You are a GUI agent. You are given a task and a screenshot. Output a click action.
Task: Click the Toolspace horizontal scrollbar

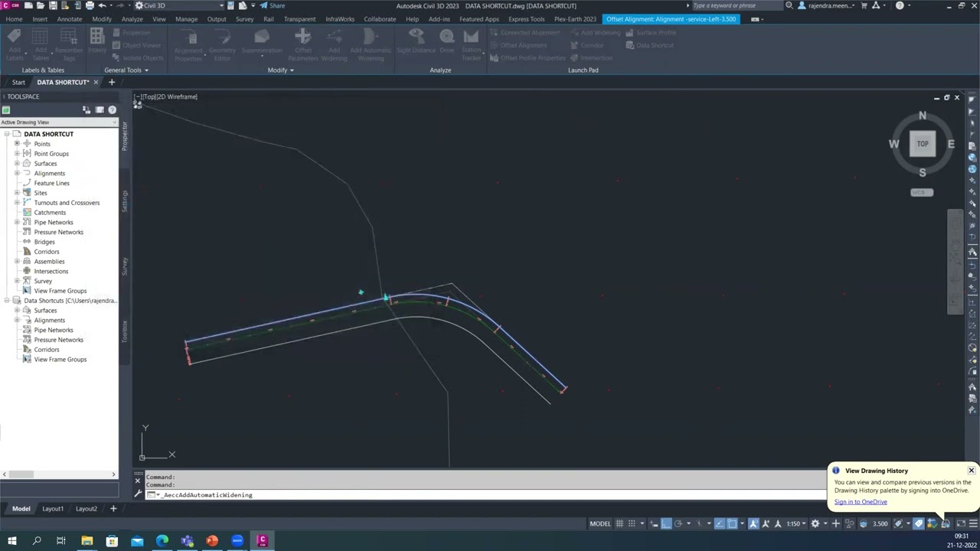click(58, 474)
